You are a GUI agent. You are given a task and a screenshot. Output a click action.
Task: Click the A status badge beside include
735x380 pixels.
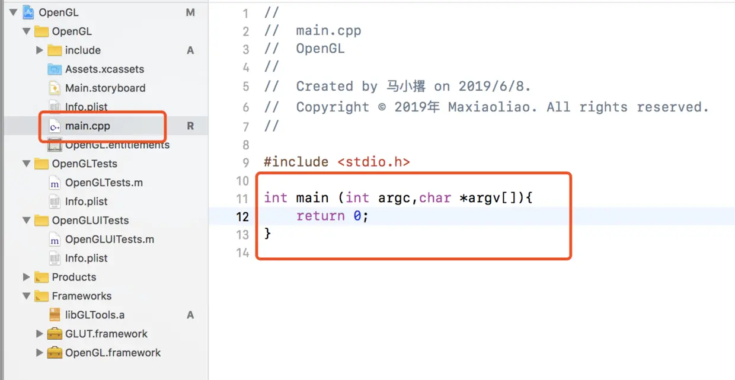pos(190,50)
